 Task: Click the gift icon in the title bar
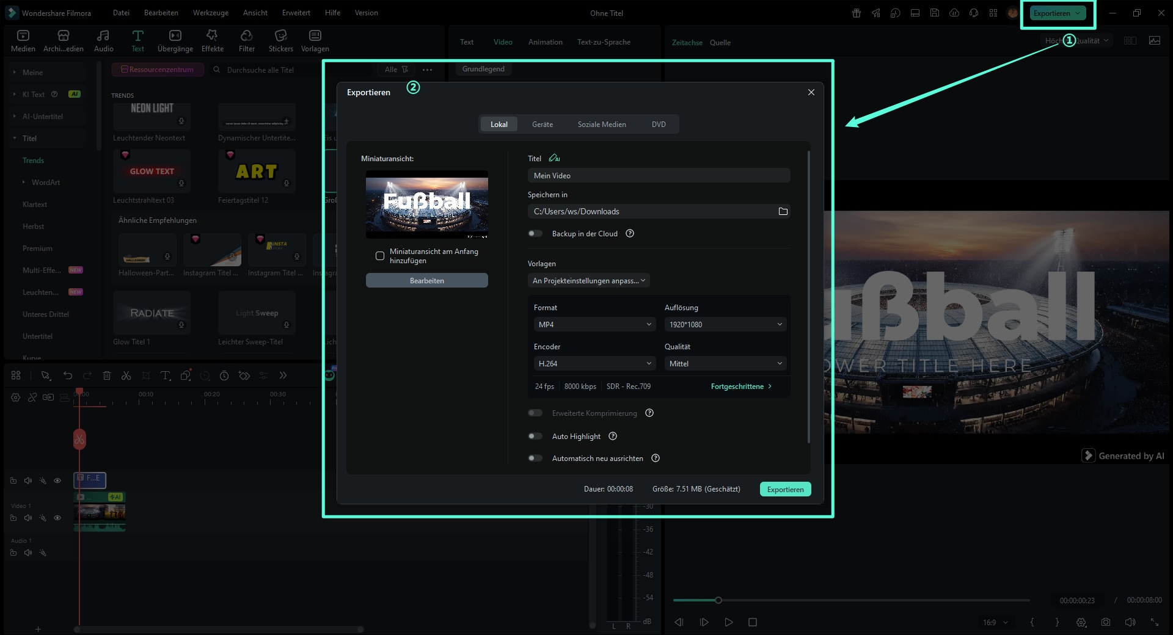pyautogui.click(x=857, y=13)
